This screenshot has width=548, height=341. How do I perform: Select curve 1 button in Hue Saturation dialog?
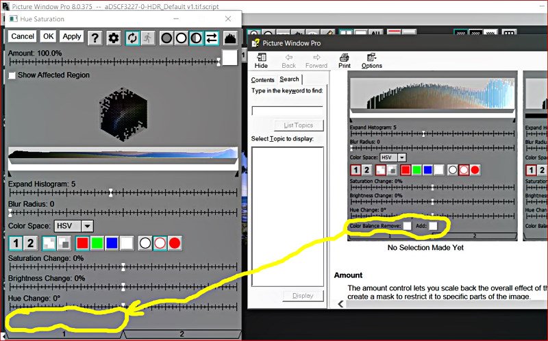click(x=16, y=243)
